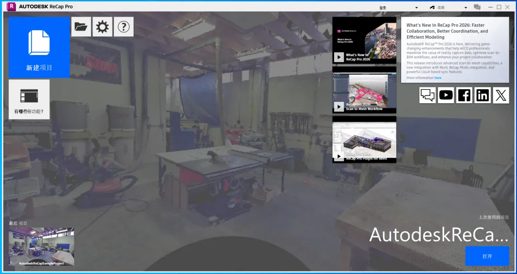Click the blue 打开 open button
The image size is (517, 274).
click(x=487, y=256)
